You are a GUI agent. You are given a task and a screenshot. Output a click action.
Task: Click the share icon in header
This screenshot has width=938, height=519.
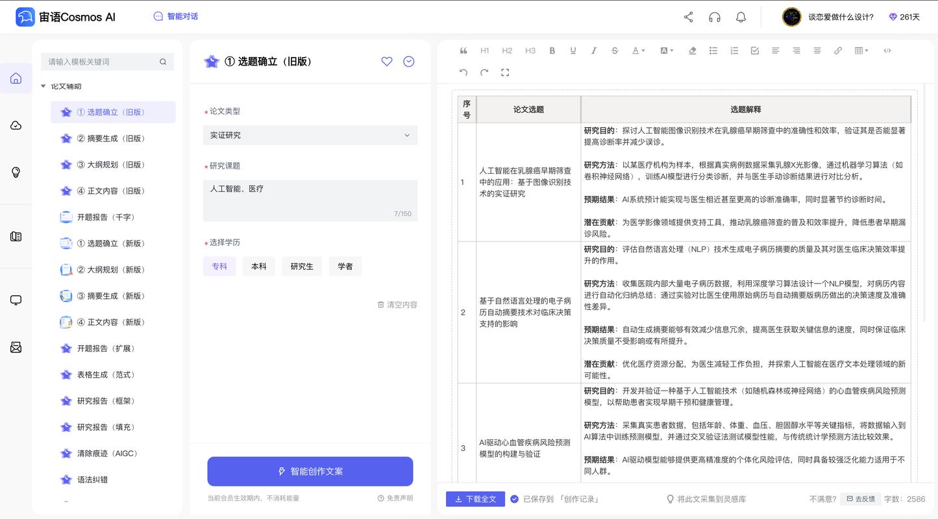689,17
